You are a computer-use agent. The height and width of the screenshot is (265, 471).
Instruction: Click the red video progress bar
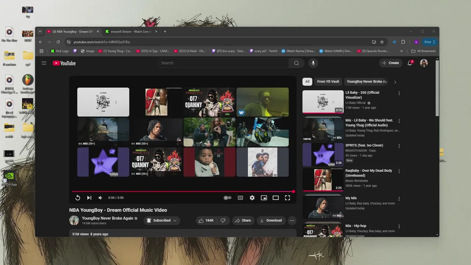[183, 191]
